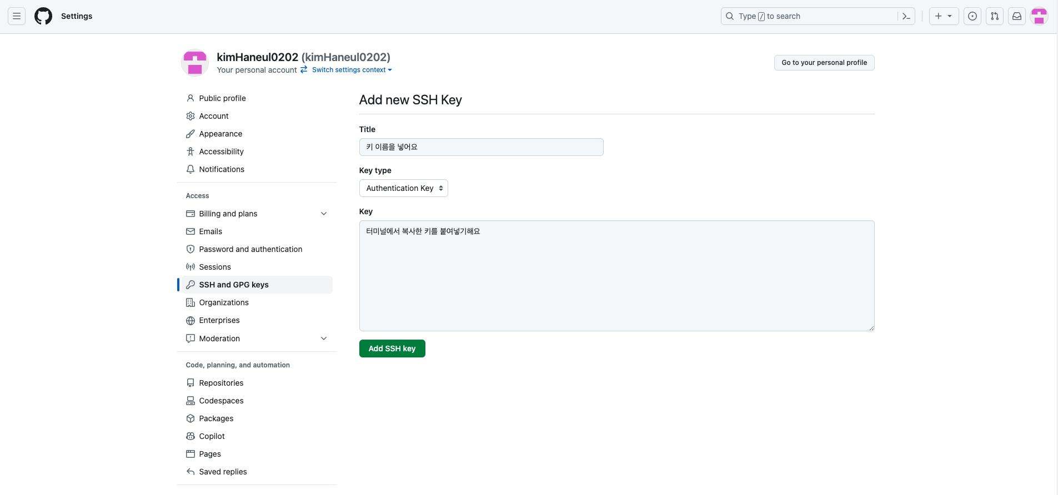The height and width of the screenshot is (495, 1058).
Task: Open Switch settings context dropdown
Action: tap(352, 70)
